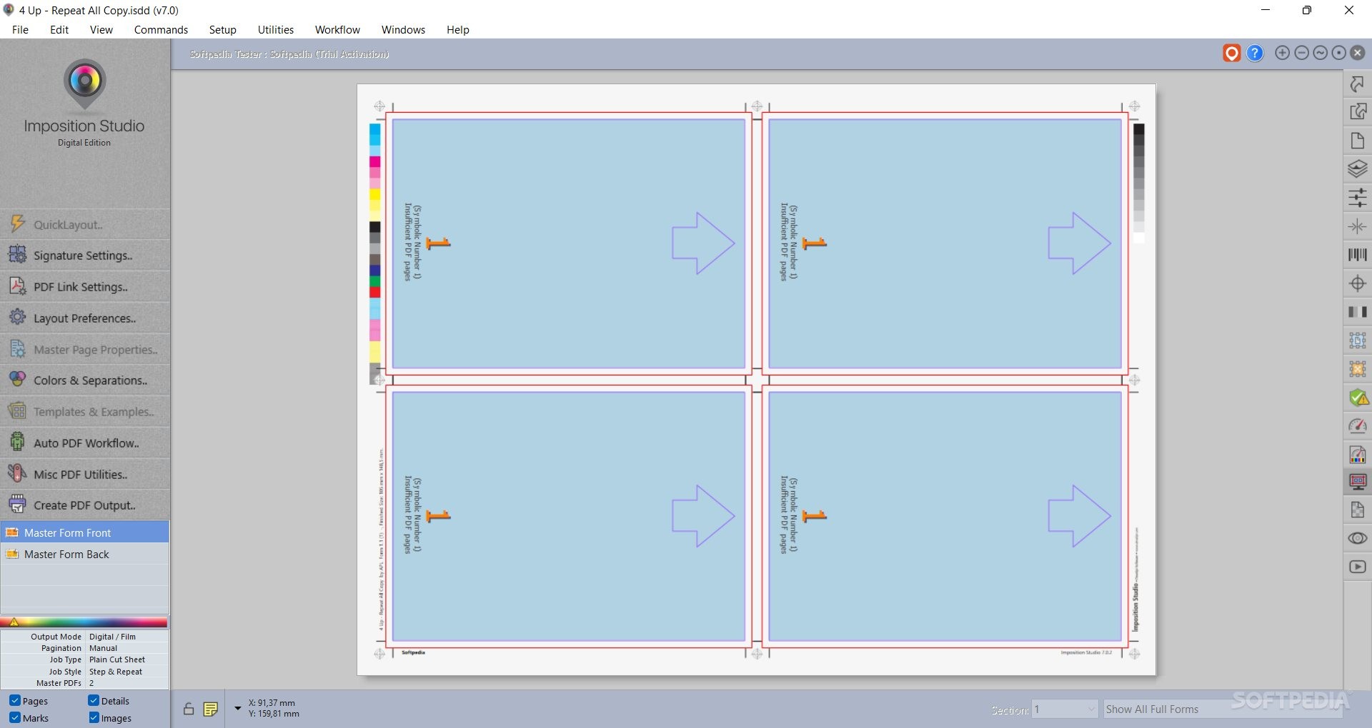Open the speedometer gauge icon
The height and width of the screenshot is (728, 1372).
pyautogui.click(x=1357, y=426)
